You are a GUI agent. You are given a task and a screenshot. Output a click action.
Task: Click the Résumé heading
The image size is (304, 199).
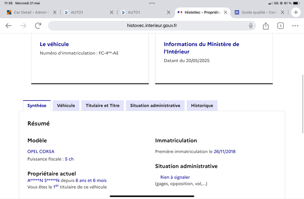(x=39, y=124)
